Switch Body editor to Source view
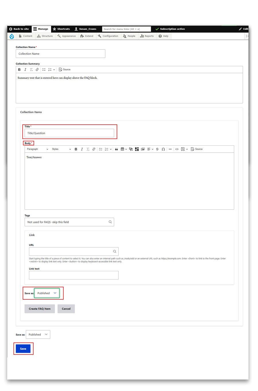The height and width of the screenshot is (391, 258). point(197,149)
